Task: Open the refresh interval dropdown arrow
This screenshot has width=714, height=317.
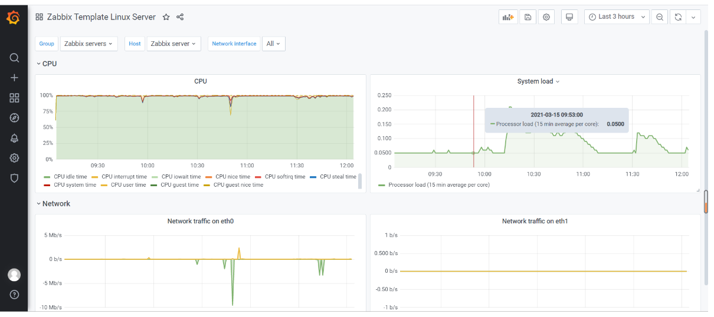Action: (693, 17)
